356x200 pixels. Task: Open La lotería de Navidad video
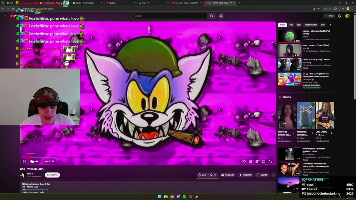click(x=290, y=169)
